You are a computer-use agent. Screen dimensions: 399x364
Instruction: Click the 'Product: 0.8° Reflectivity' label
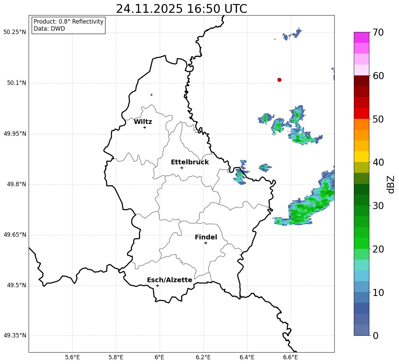68,22
